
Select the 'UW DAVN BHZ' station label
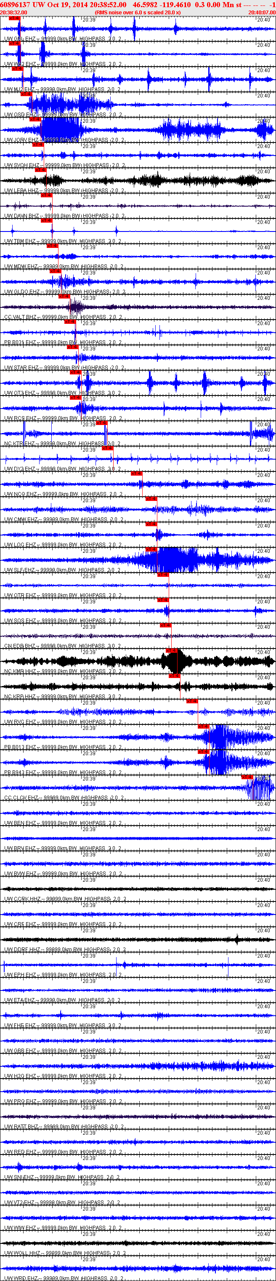click(22, 216)
